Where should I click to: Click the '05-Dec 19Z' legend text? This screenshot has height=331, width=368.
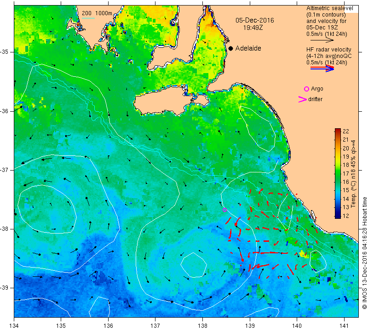(x=322, y=28)
